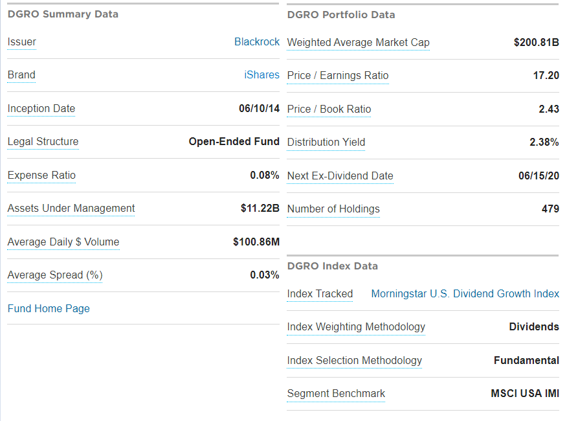Open the iShares brand link

261,74
